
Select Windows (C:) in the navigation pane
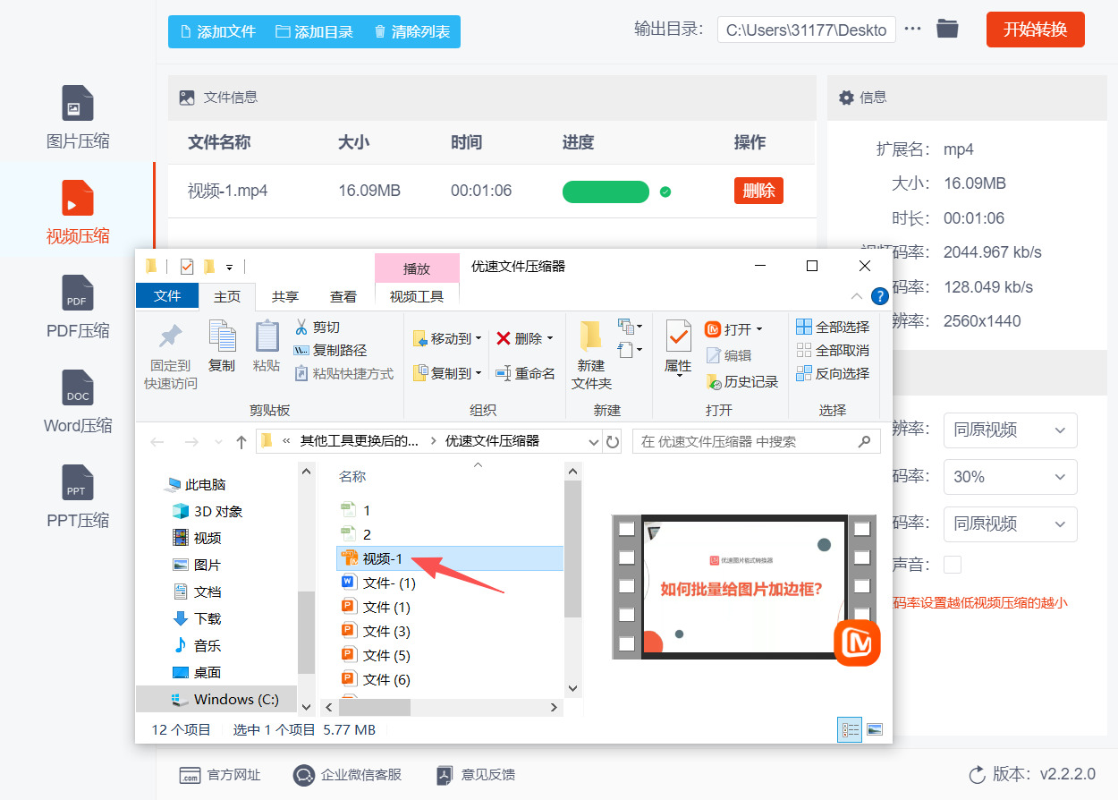(x=224, y=699)
